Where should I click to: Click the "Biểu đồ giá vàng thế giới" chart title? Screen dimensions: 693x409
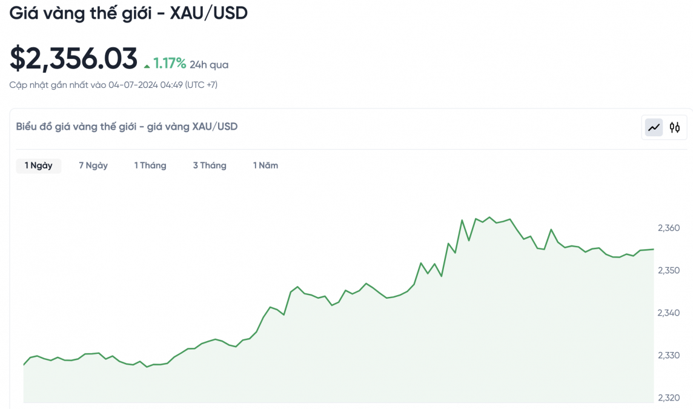tap(127, 127)
